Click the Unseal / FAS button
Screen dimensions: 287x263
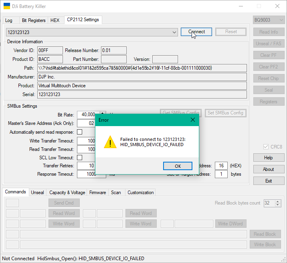(269, 44)
